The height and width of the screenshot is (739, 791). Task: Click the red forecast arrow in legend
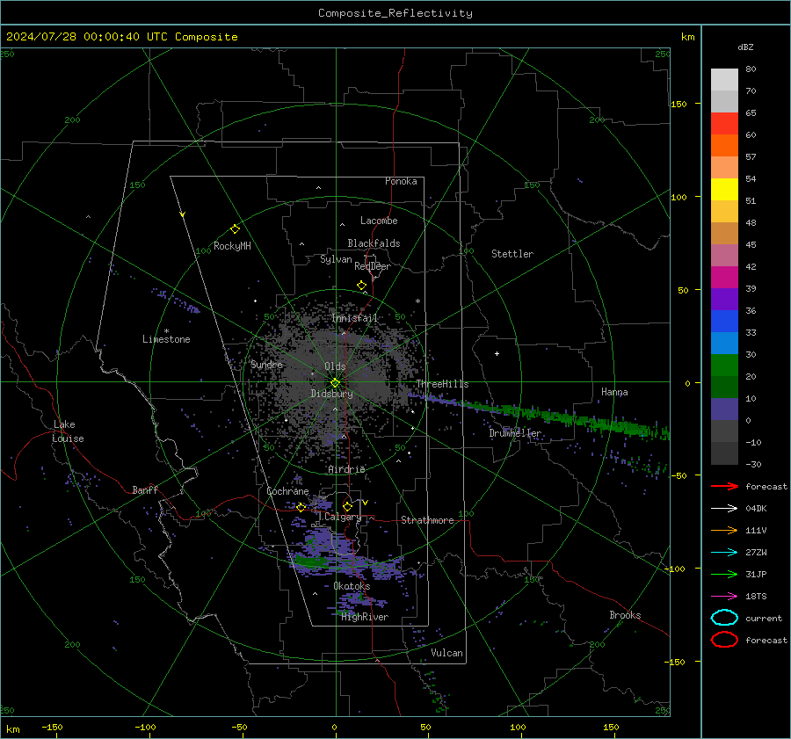click(724, 486)
